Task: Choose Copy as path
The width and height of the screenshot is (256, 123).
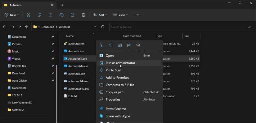Action: [x=129, y=92]
